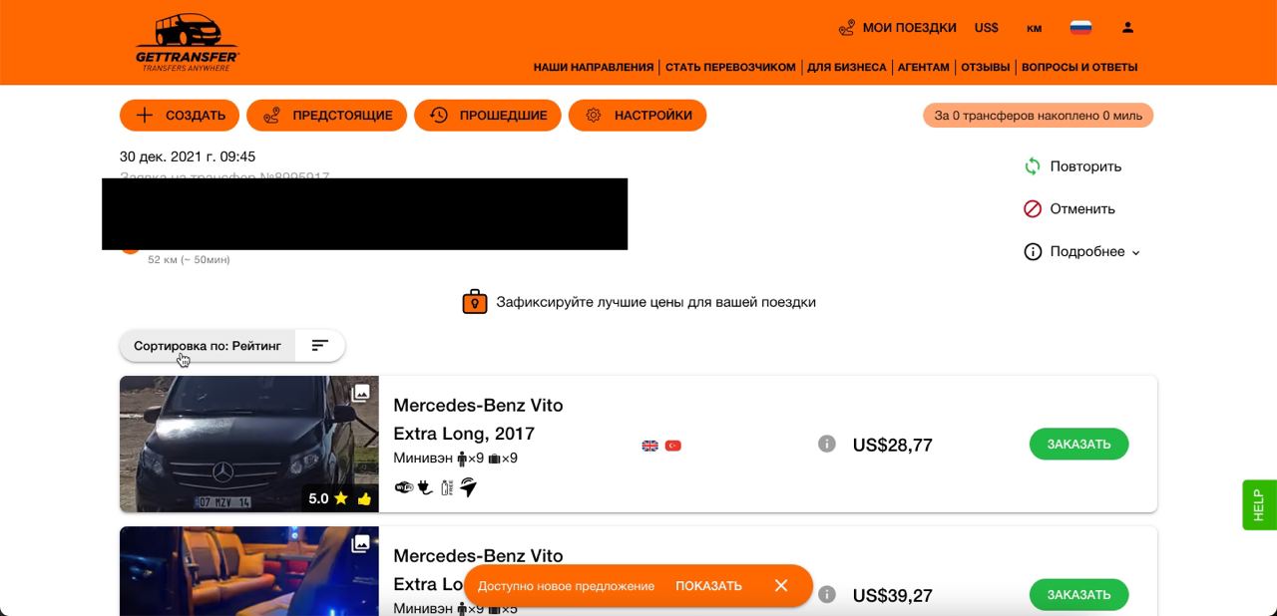The width and height of the screenshot is (1277, 616).
Task: Click the green HELP side tab
Action: tap(1259, 504)
